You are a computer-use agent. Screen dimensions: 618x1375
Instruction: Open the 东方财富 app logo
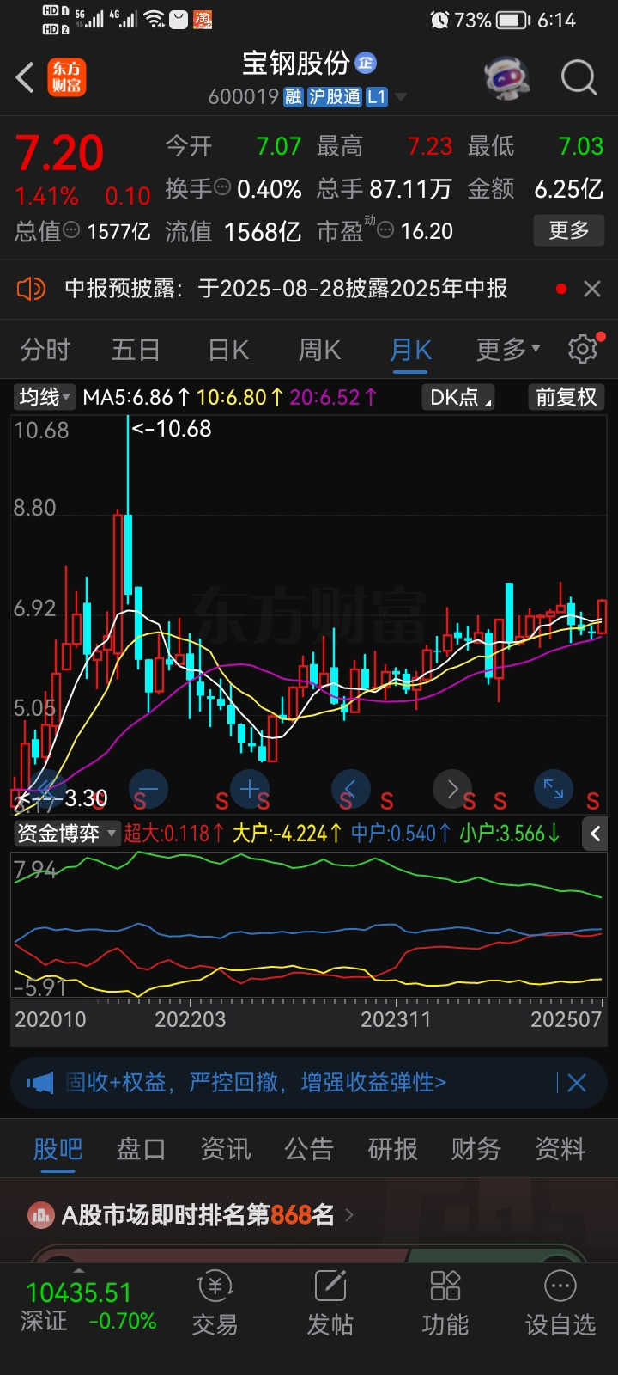(67, 77)
